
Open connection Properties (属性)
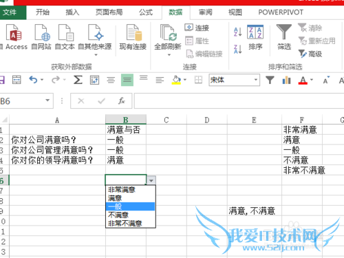(x=197, y=41)
